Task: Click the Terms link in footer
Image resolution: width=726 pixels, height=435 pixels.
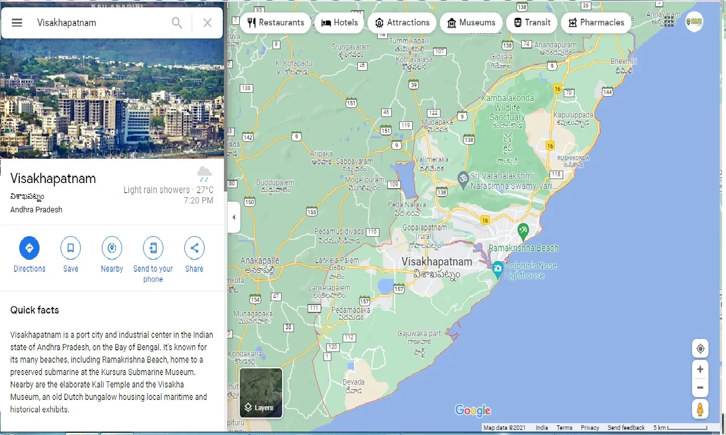Action: tap(564, 428)
